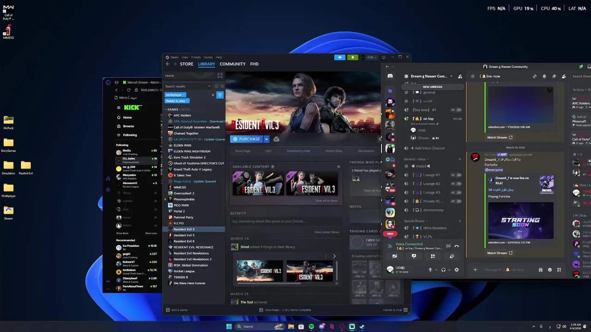Select ELDEN RING NIGHTREIGN in Steam library
591x332 pixels.
click(x=192, y=151)
